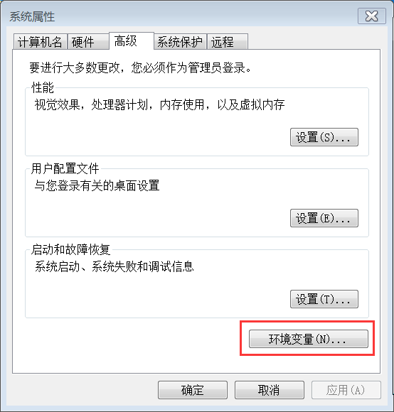Viewport: 394px width, 412px height.
Task: Switch to the 计算机名 tab
Action: tap(41, 42)
